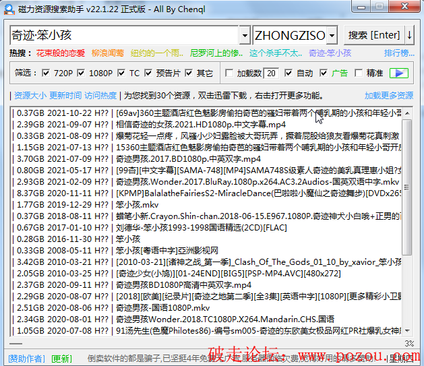This screenshot has height=366, width=424.
Task: Toggle the 720P filter checkbox
Action: (x=46, y=73)
